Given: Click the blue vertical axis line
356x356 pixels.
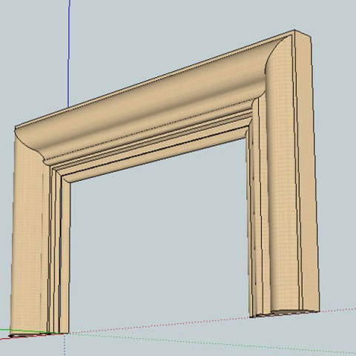Looking at the screenshot, I should tap(69, 53).
